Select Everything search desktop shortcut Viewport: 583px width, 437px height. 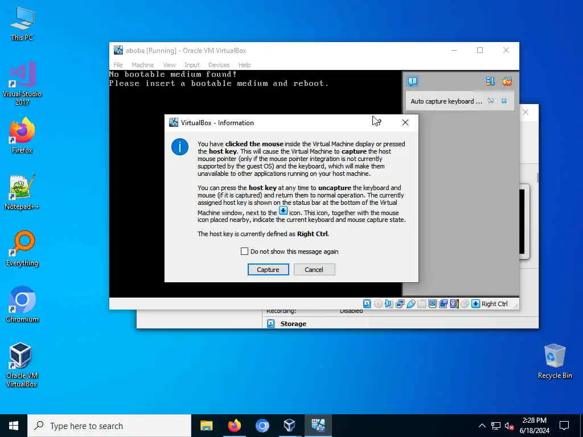coord(22,249)
